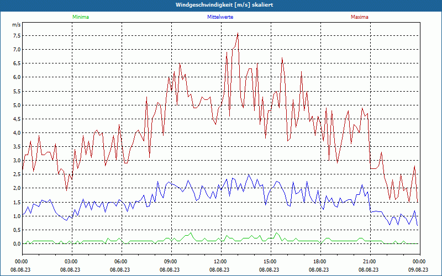
Task: Click the 4,5 y-axis value
Action: tap(17, 119)
